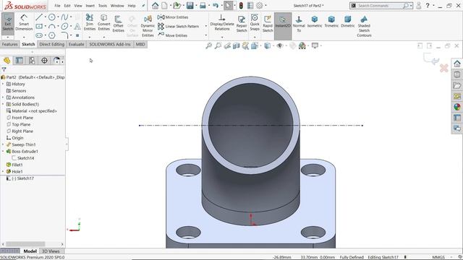Click the Convert Entities tool

click(x=104, y=22)
